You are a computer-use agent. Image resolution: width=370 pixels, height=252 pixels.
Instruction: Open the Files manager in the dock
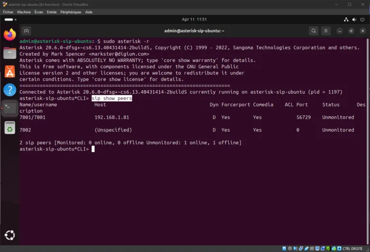[10, 53]
